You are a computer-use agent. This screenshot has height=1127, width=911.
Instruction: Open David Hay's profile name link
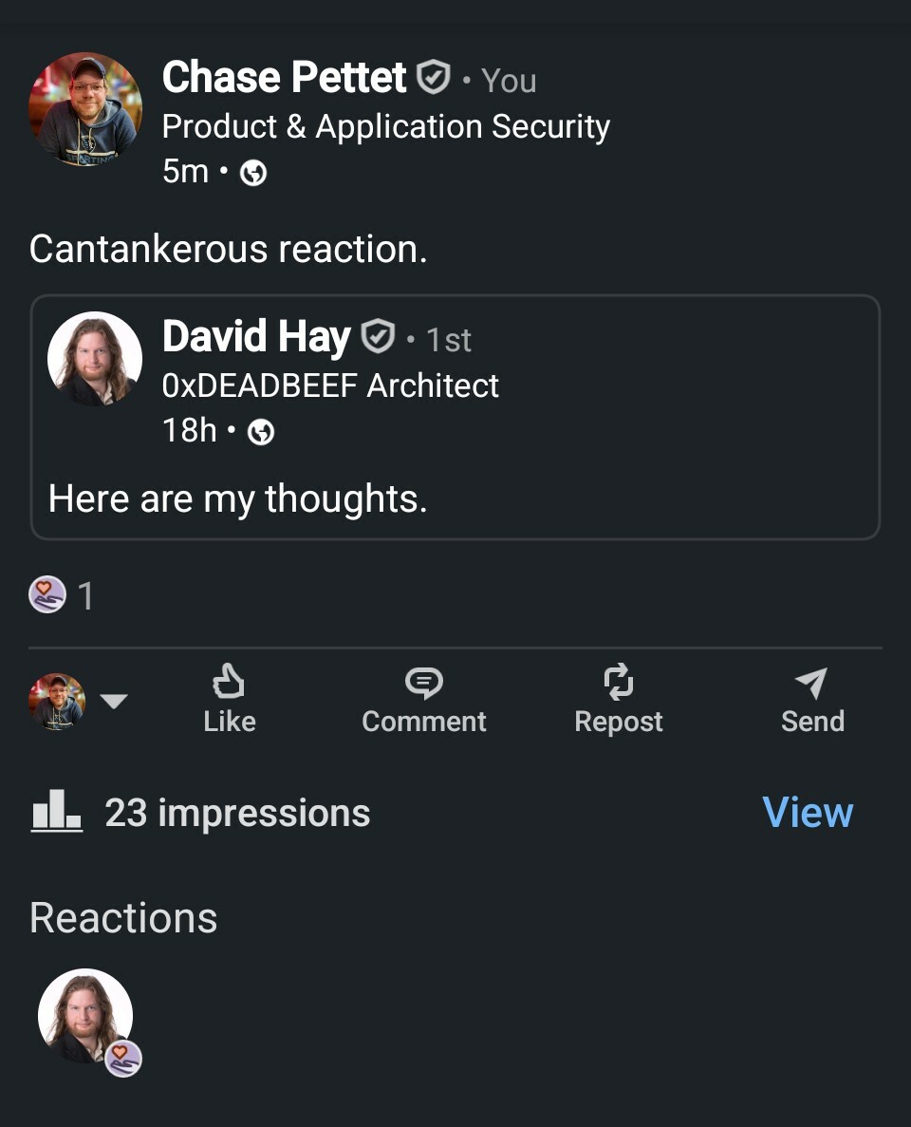pyautogui.click(x=256, y=337)
